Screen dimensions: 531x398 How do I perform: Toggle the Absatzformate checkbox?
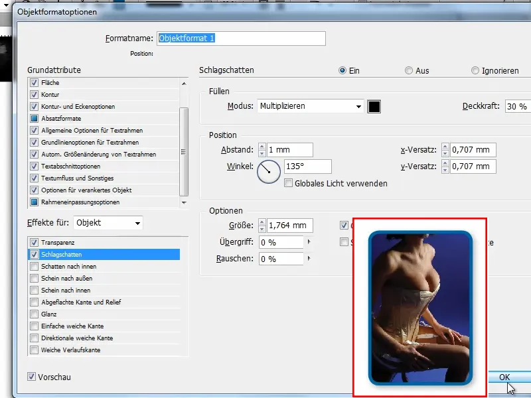pyautogui.click(x=34, y=119)
